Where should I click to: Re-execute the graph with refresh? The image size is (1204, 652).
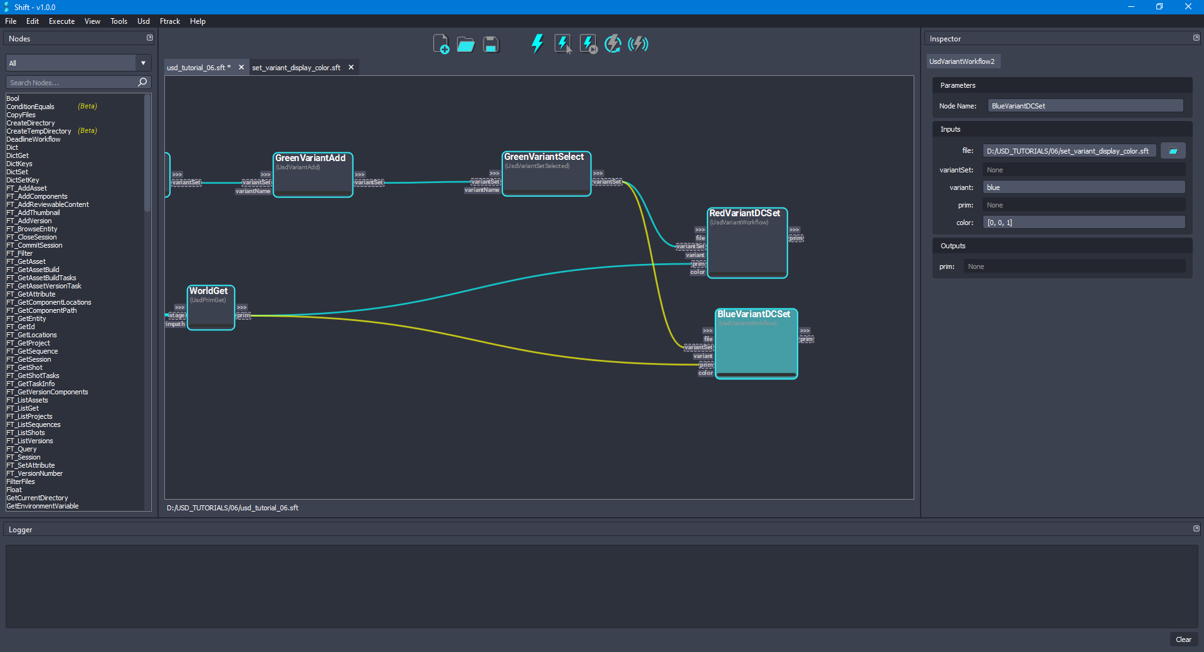[x=612, y=44]
